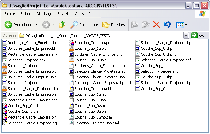Open the Favoris menu
The height and width of the screenshot is (134, 210).
coord(63,14)
